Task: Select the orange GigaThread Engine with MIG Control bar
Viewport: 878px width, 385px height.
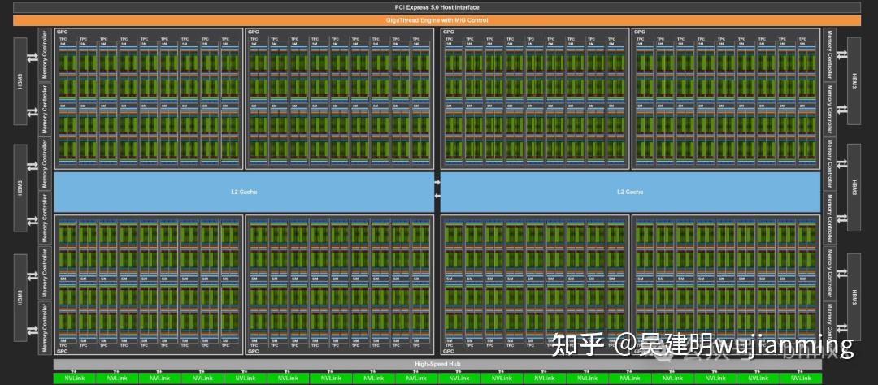Action: [437, 20]
